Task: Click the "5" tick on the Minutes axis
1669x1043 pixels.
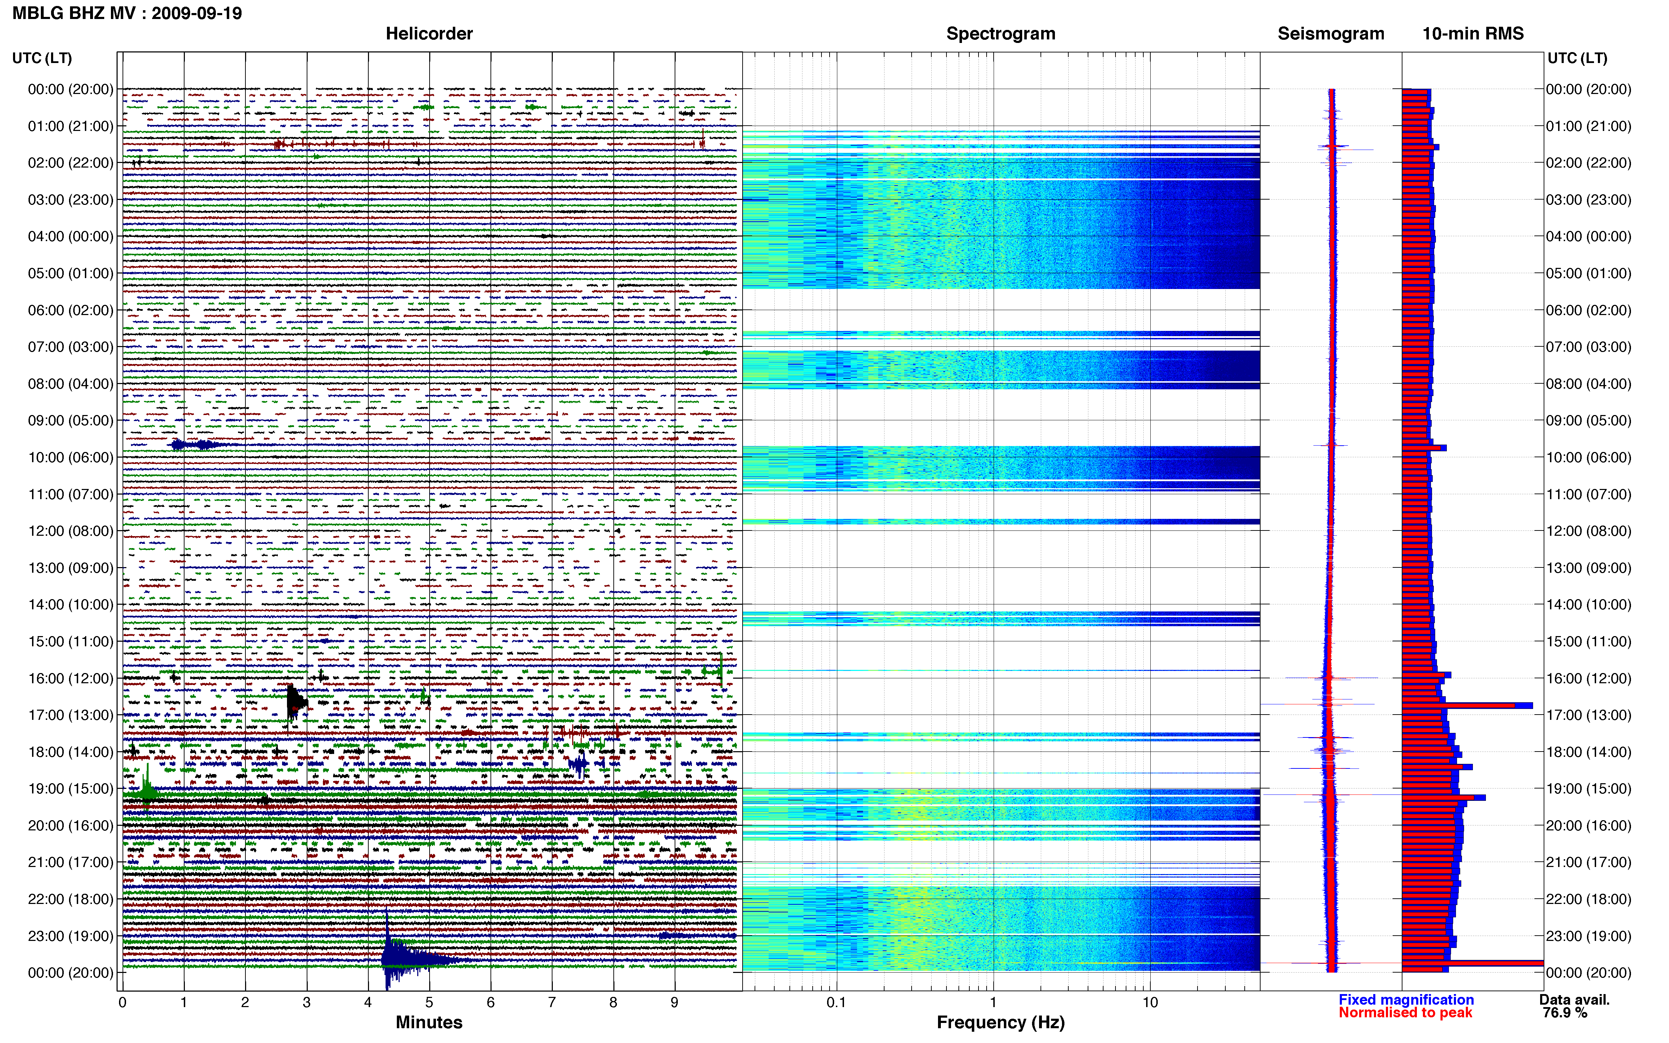Action: click(429, 1002)
